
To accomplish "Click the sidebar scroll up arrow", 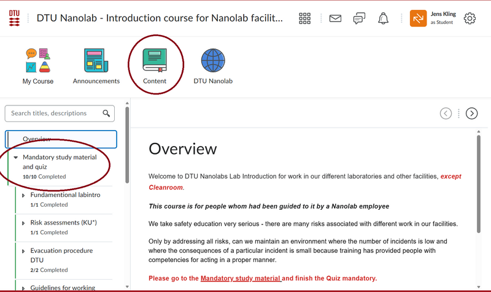I will [127, 103].
